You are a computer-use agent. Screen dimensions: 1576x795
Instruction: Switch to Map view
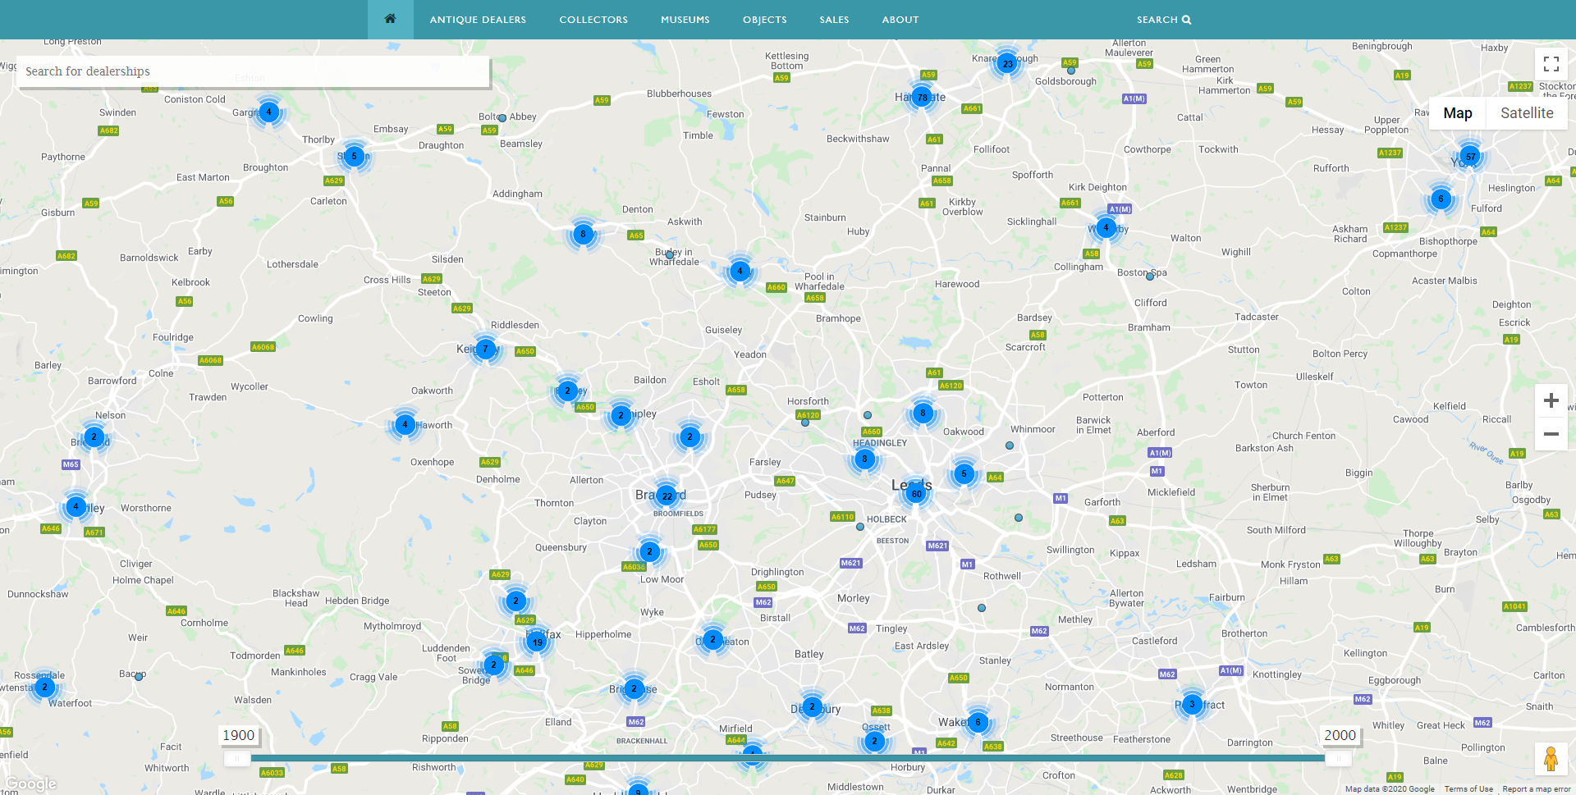pos(1457,113)
